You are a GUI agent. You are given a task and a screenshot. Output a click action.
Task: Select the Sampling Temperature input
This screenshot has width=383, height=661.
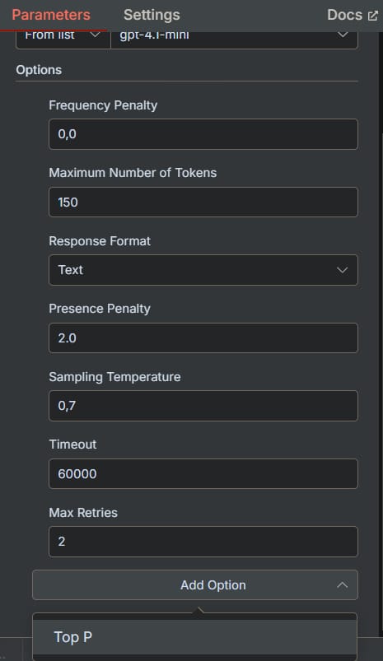203,406
